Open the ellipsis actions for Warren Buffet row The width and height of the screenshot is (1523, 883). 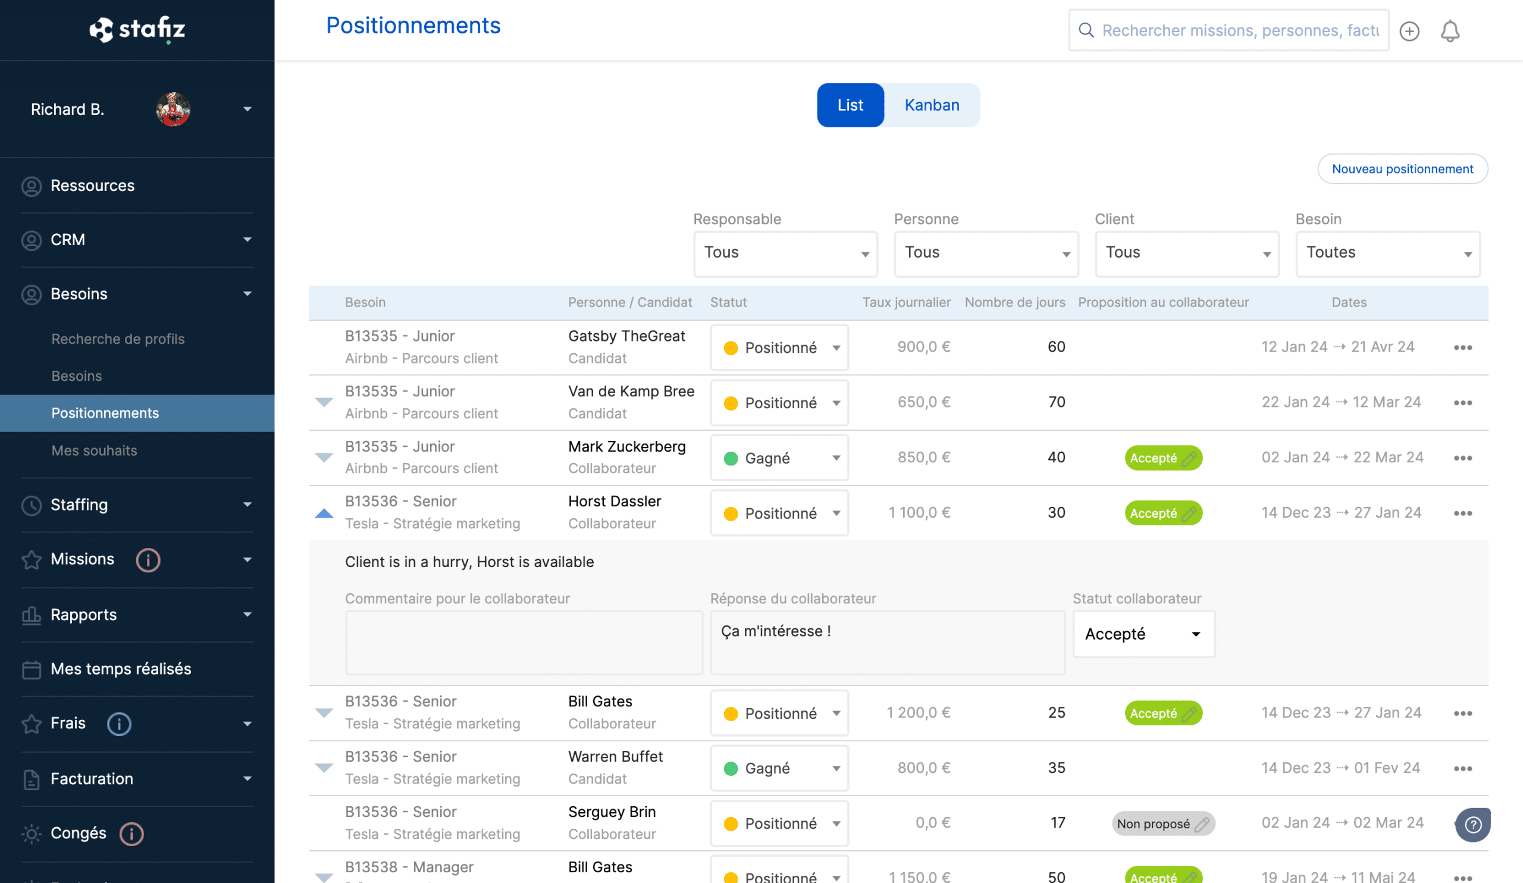[x=1464, y=768]
